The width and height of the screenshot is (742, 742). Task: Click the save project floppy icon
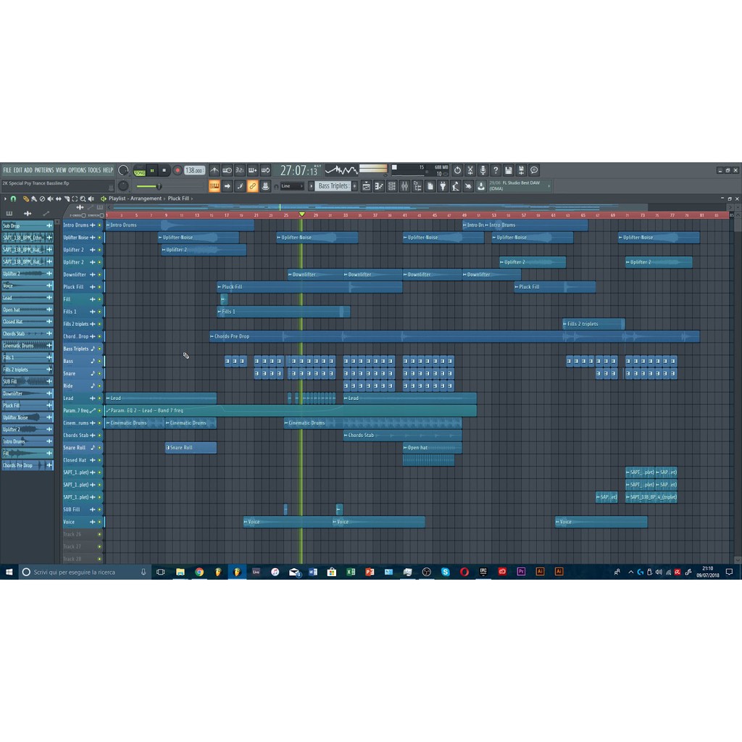coord(508,170)
